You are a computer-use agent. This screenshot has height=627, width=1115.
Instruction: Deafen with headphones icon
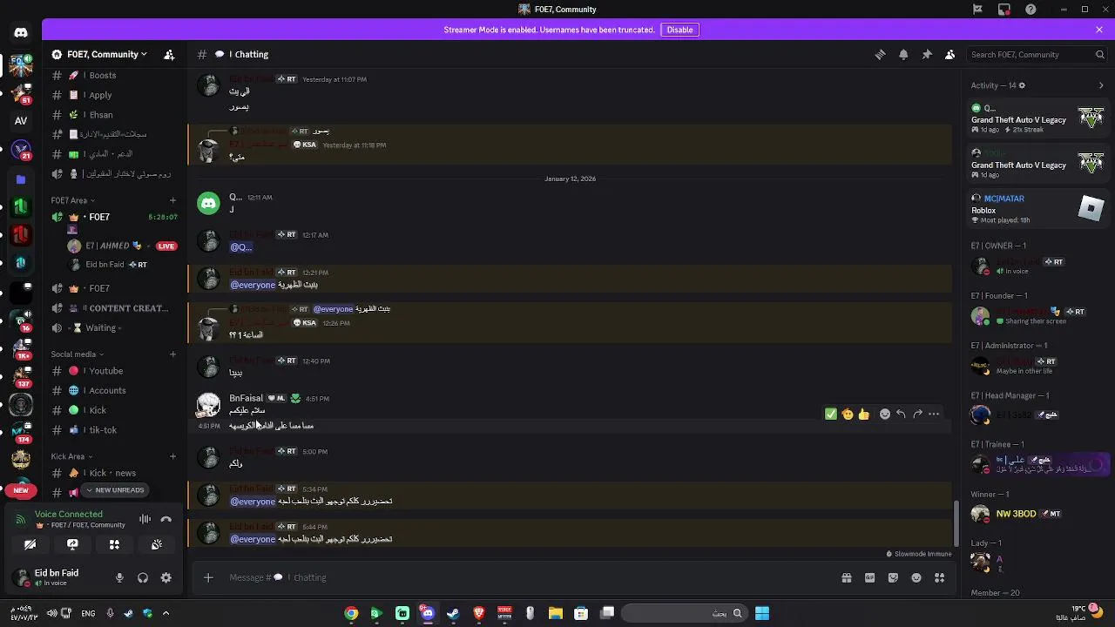[x=143, y=577]
